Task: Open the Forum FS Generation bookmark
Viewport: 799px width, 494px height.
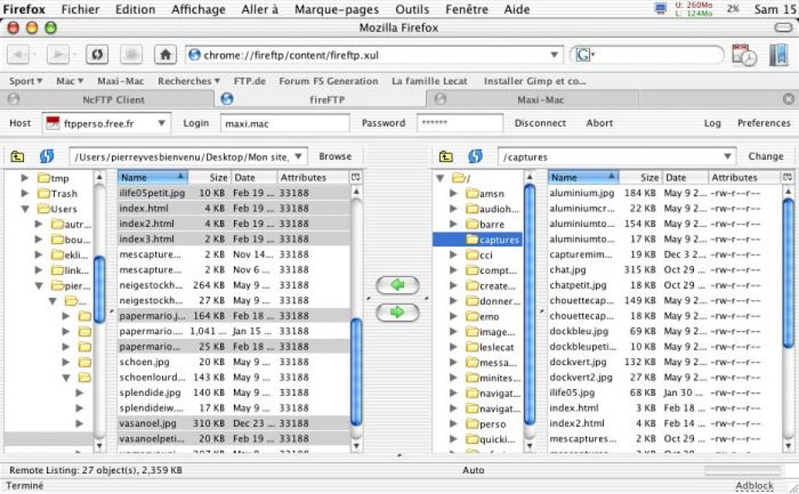Action: click(x=329, y=81)
